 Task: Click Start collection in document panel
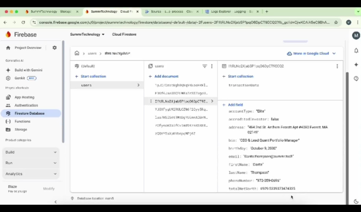point(238,76)
